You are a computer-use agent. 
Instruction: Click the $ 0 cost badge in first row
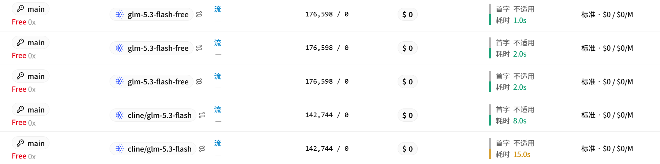click(x=408, y=15)
